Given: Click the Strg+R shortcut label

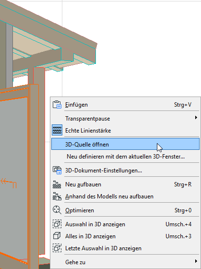Looking at the screenshot, I should pyautogui.click(x=183, y=184).
